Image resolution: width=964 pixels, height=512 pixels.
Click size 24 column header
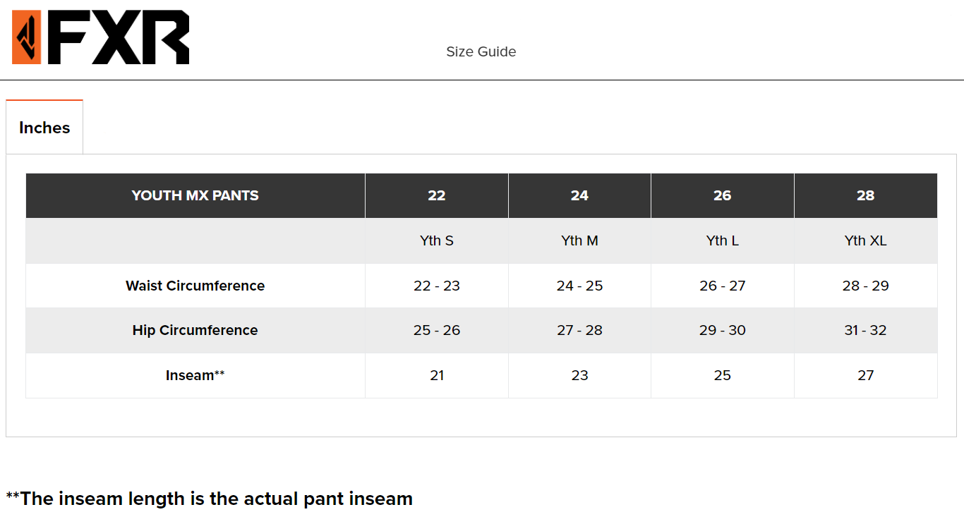(x=579, y=195)
